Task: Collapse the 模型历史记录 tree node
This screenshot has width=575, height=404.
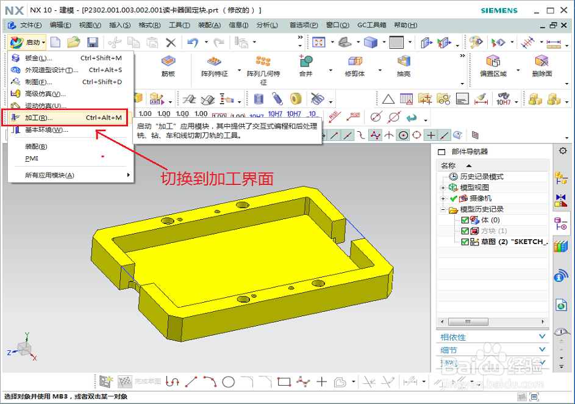Action: tap(443, 209)
